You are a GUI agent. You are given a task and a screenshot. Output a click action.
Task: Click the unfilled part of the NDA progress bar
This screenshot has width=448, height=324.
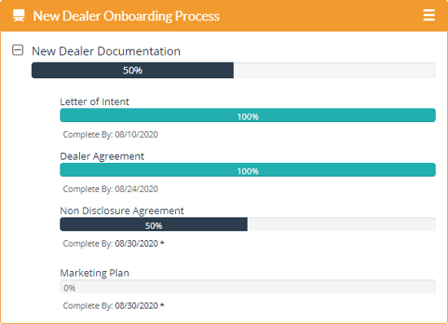coord(341,225)
